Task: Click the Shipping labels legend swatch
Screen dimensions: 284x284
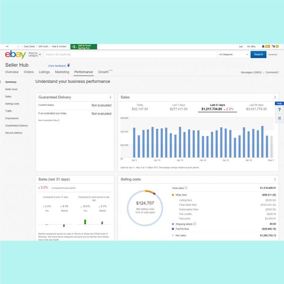Action: pos(173,224)
